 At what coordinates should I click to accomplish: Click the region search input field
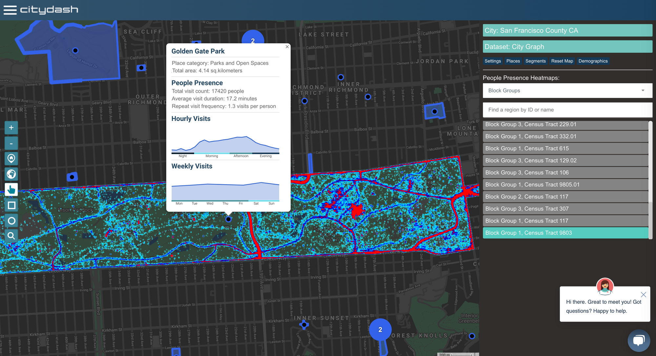pos(567,110)
